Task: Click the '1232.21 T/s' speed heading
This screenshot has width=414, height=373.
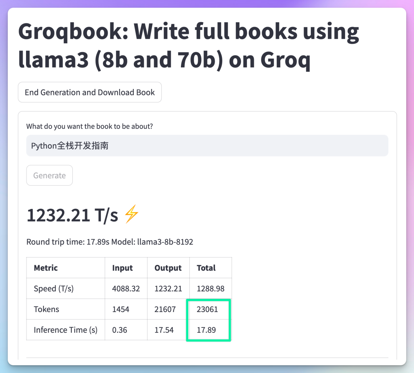Action: point(72,215)
